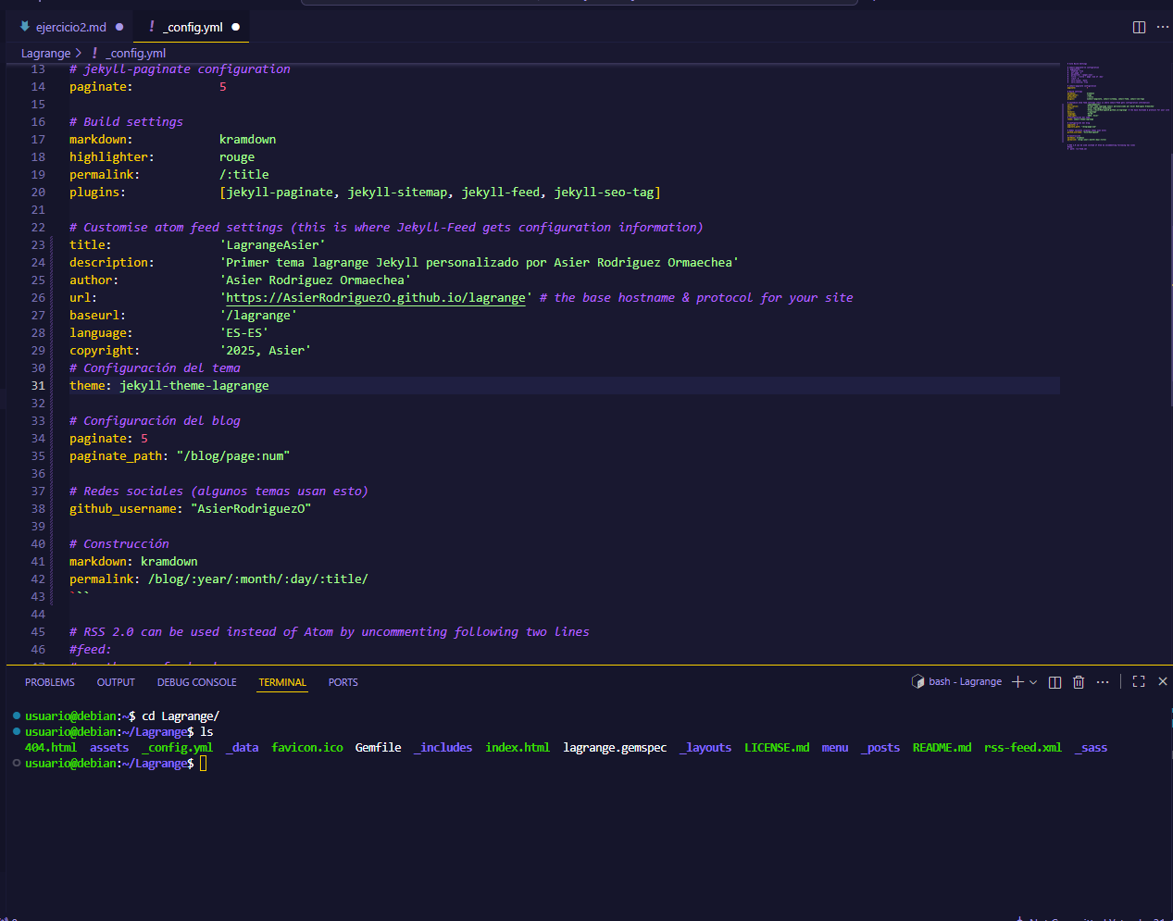Open terminal panel ellipsis menu
Viewport: 1173px width, 921px height.
1103,682
